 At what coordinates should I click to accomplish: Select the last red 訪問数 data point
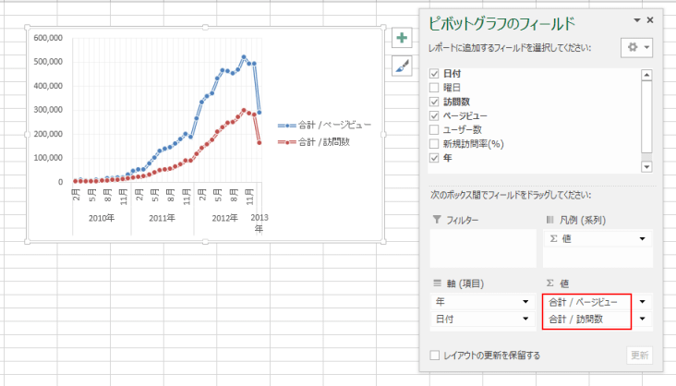pyautogui.click(x=260, y=142)
